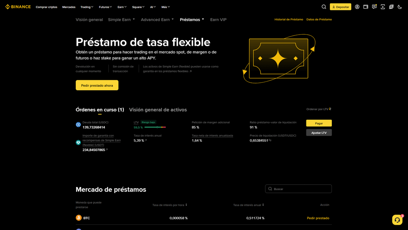This screenshot has height=230, width=408.
Task: Click the BTC coin icon
Action: coord(78,218)
